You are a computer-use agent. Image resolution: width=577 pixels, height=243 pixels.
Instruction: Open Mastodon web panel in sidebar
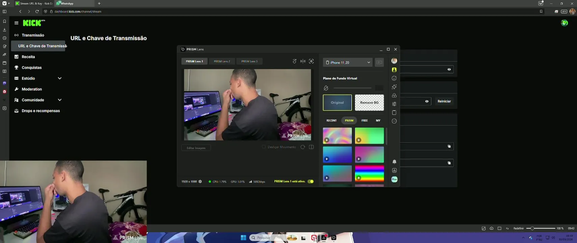tap(4, 83)
